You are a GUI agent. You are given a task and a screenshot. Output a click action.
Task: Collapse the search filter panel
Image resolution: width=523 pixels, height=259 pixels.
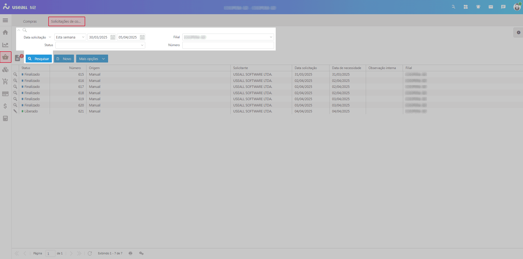pyautogui.click(x=19, y=30)
